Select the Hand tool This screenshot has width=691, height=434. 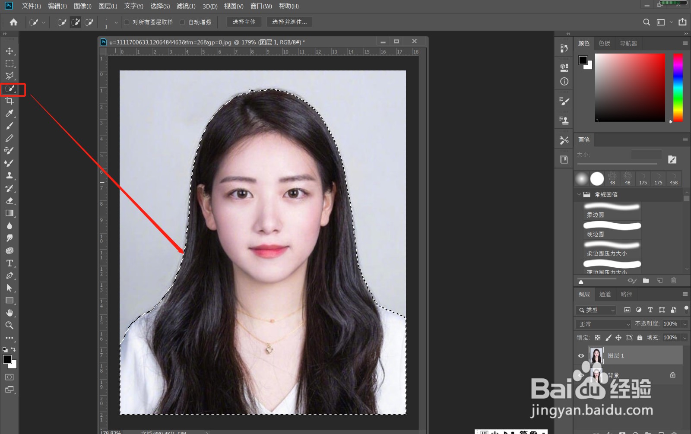pos(10,313)
